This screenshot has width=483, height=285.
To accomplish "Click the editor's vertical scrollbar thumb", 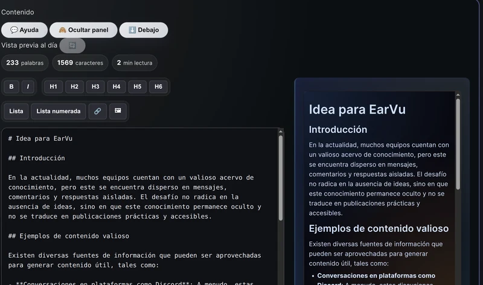I will point(281,178).
